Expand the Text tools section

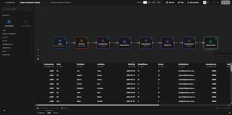tap(17, 30)
